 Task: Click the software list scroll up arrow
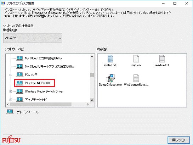tap(92, 56)
